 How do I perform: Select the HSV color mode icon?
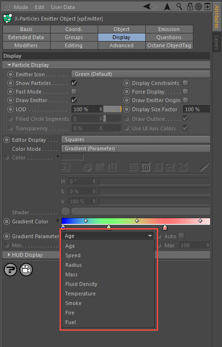[145, 167]
